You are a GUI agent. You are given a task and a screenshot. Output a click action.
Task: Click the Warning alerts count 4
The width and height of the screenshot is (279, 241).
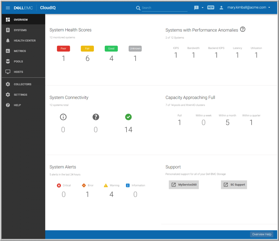(111, 194)
